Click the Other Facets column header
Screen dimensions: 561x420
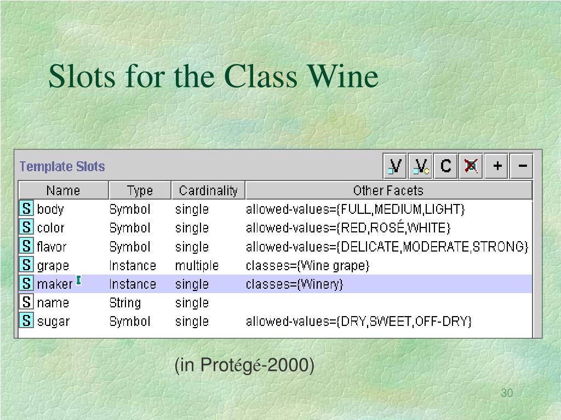pyautogui.click(x=388, y=190)
